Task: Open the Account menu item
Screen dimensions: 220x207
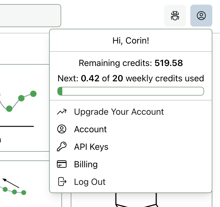Action: (90, 129)
